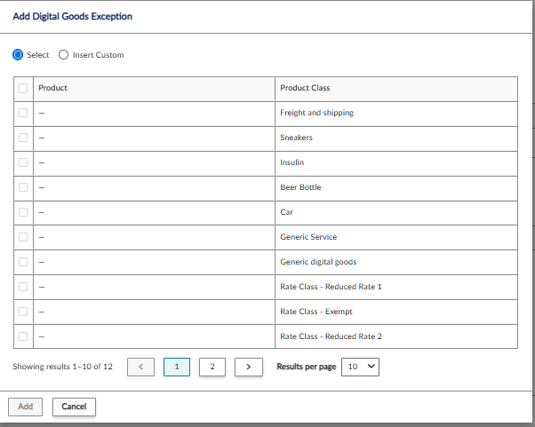535x427 pixels.
Task: Open the Results per page dropdown
Action: click(x=360, y=367)
